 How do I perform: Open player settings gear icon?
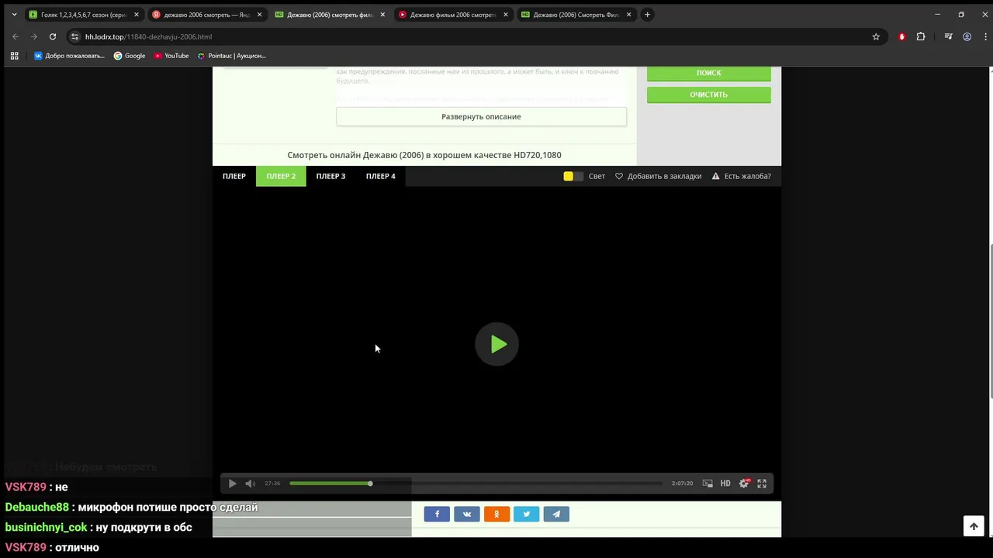click(x=744, y=484)
